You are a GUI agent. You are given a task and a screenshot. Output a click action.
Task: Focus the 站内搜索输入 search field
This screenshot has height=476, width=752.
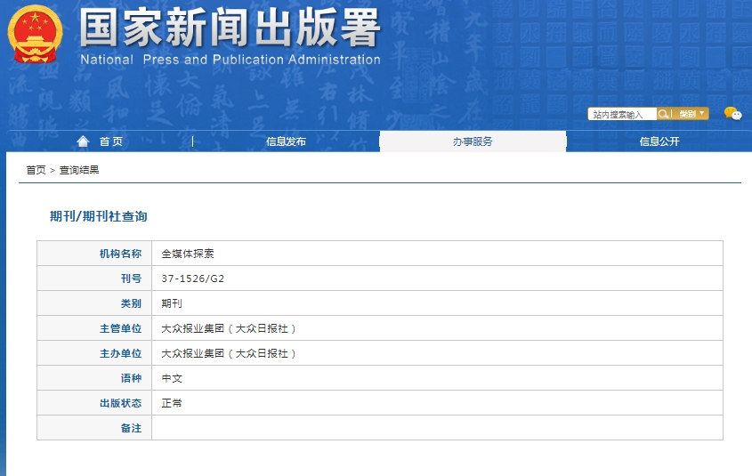(622, 114)
